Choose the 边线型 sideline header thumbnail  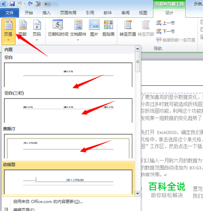coord(68,182)
